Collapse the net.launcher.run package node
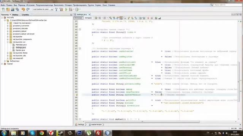 click(8, 42)
